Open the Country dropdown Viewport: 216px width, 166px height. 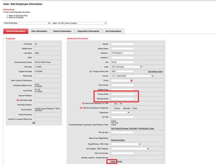[x=133, y=76]
